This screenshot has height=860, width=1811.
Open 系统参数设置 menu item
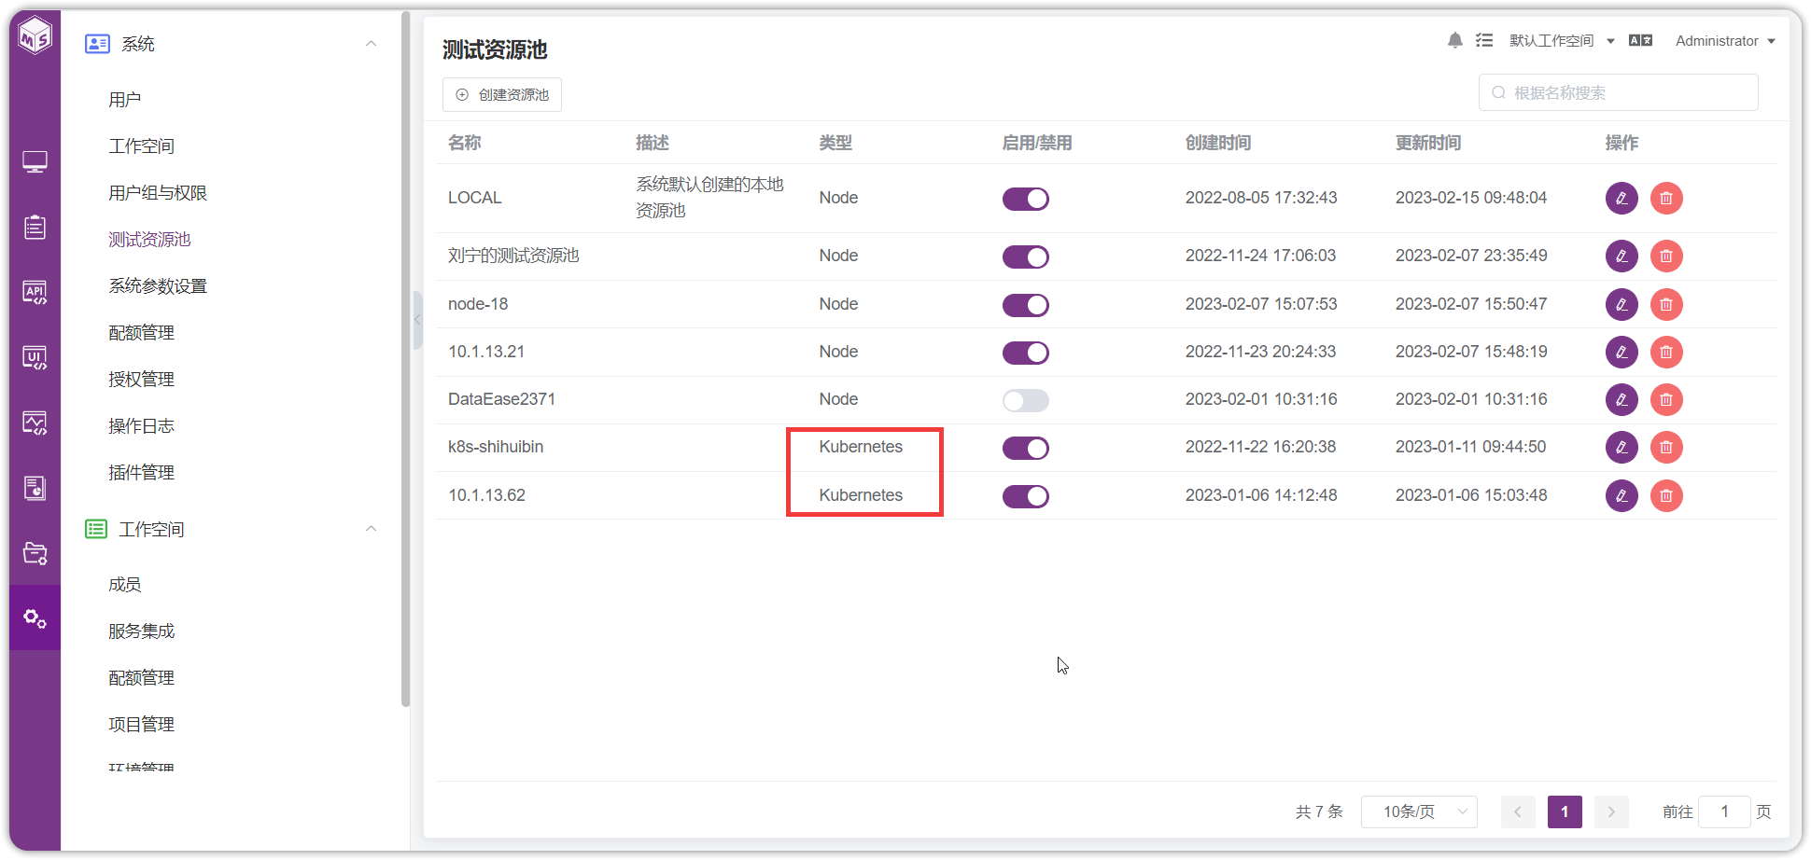pos(158,286)
